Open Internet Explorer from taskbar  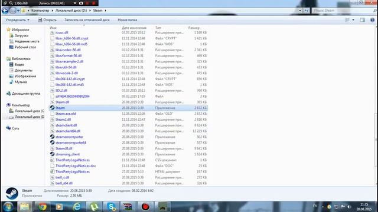tap(77, 207)
